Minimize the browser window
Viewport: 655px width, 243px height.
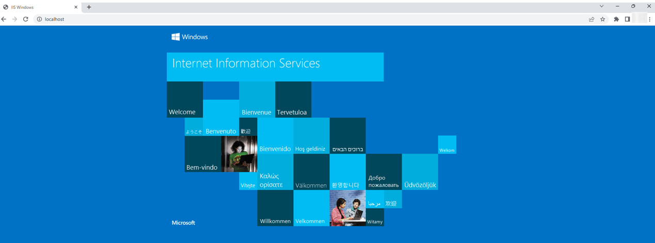[617, 6]
